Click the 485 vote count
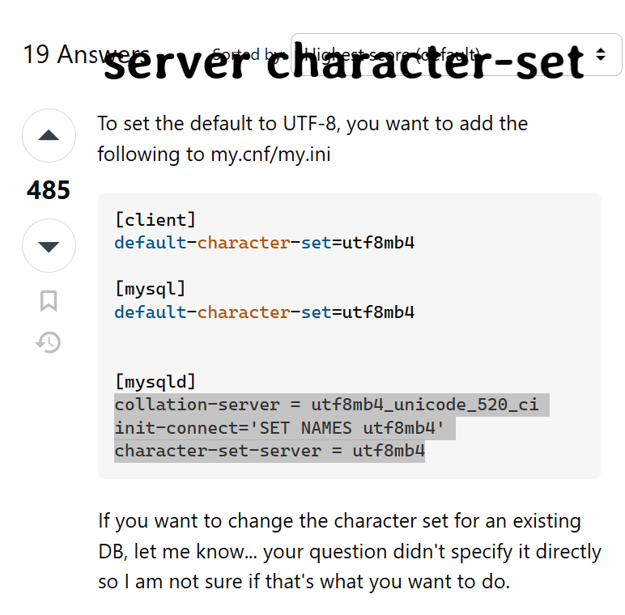Viewport: 625px width, 615px height. point(49,190)
